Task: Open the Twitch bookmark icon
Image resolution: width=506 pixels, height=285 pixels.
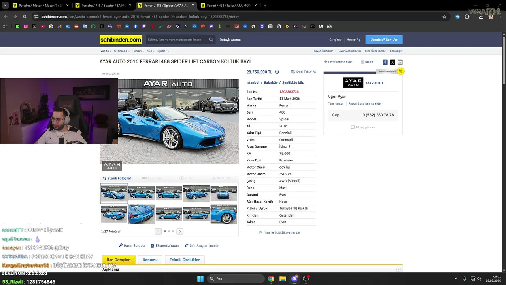Action: (144, 27)
